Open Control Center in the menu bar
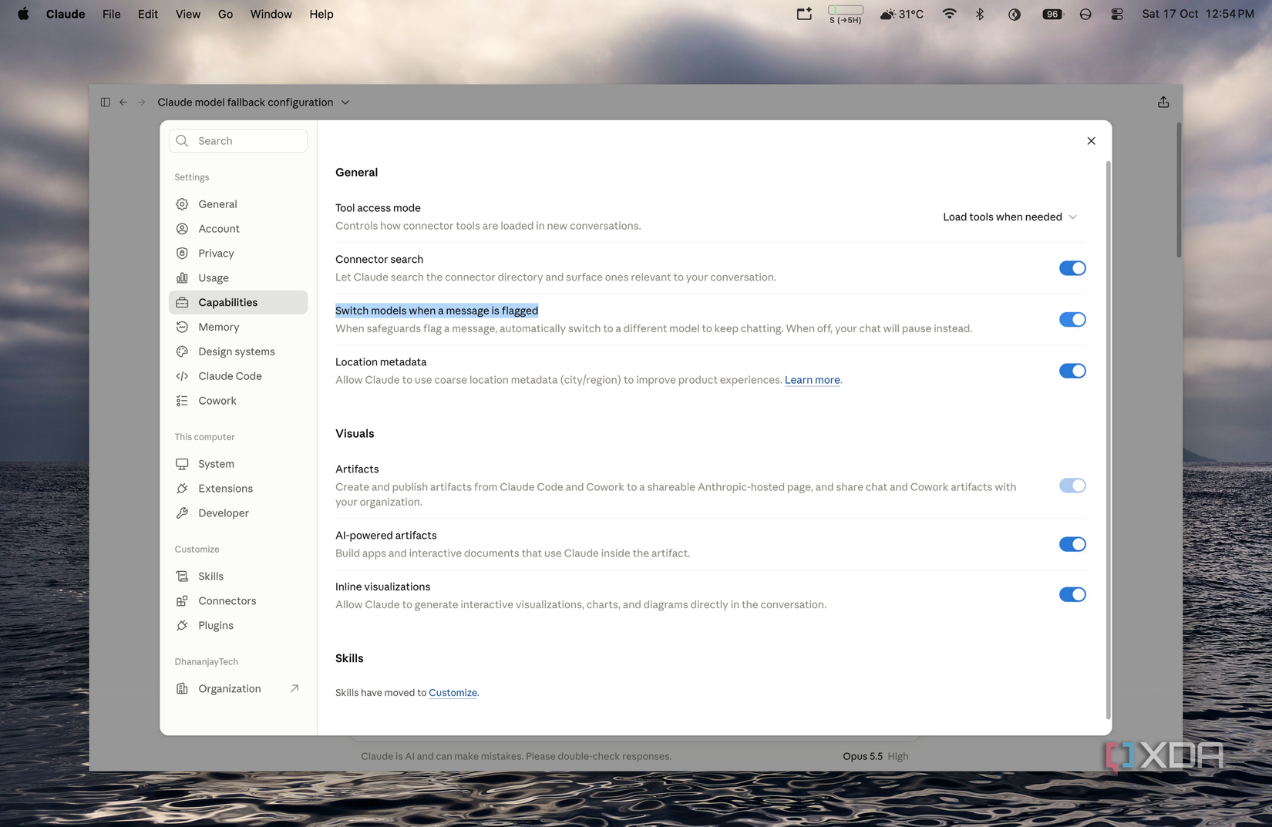 click(x=1117, y=14)
